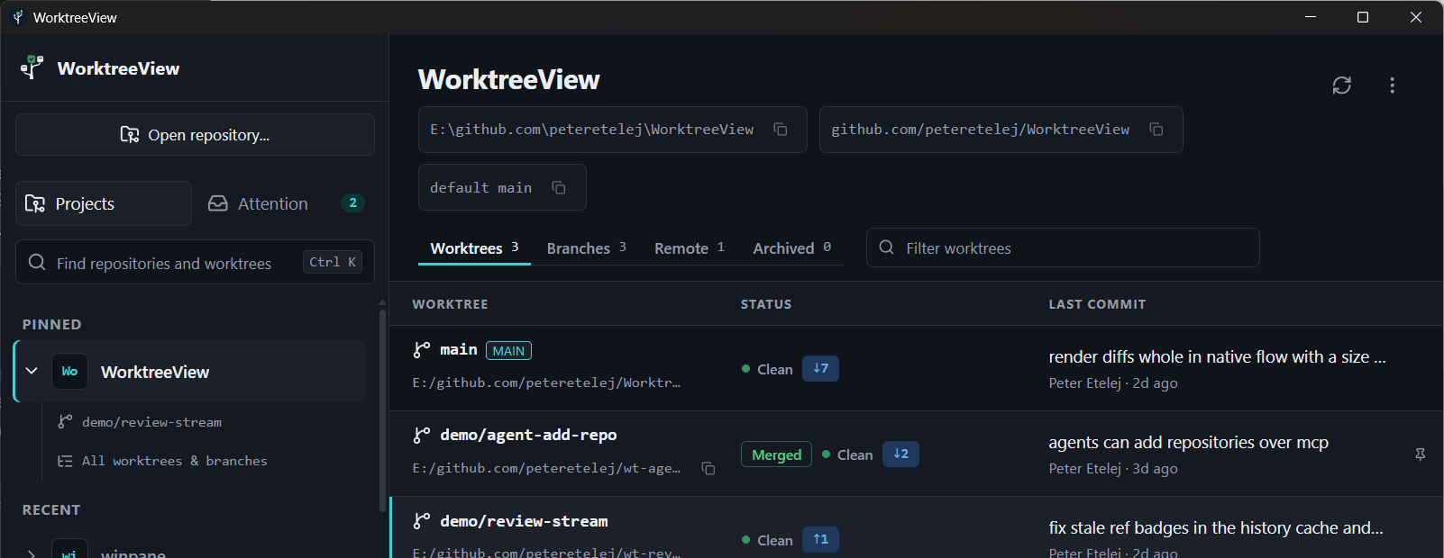Click the search icon in Filter worktrees

(886, 247)
